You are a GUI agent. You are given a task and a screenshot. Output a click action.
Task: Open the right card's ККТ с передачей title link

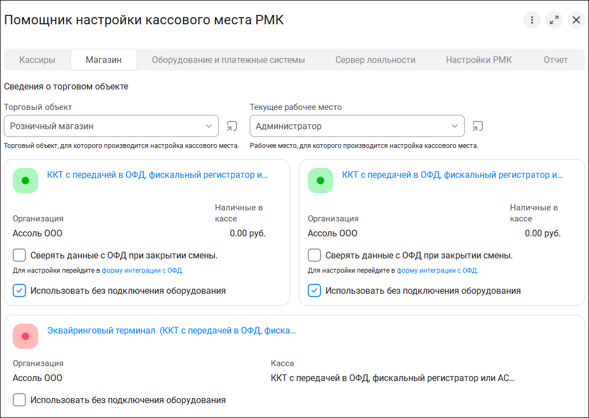point(452,175)
